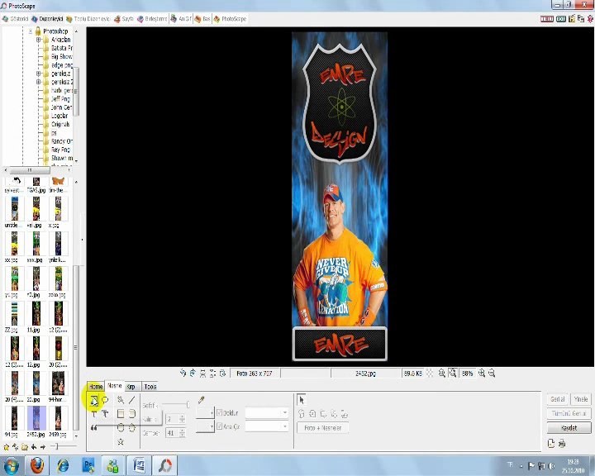The width and height of the screenshot is (595, 476).
Task: Click the volume tray icon
Action: point(551,465)
